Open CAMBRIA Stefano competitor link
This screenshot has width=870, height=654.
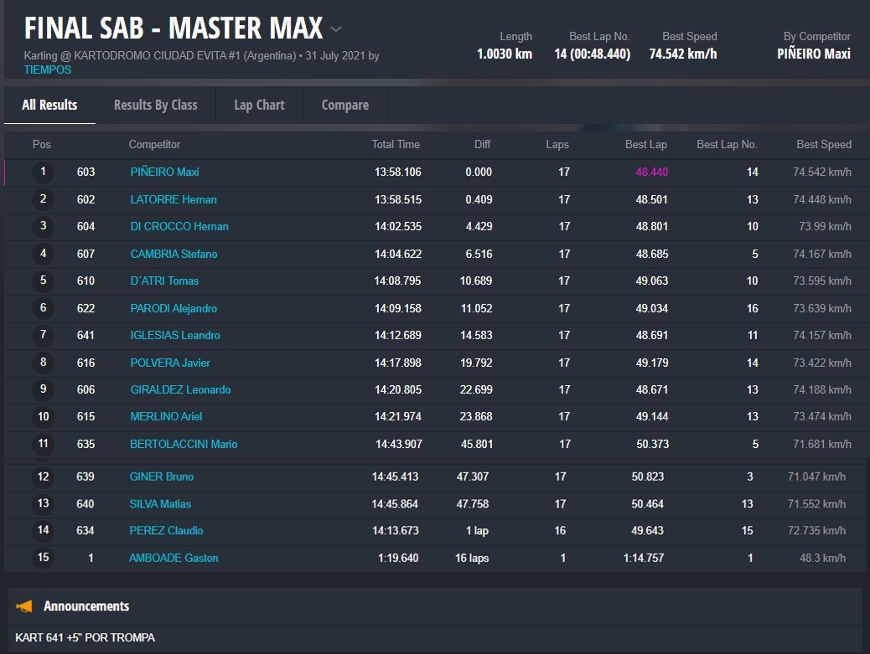[173, 254]
